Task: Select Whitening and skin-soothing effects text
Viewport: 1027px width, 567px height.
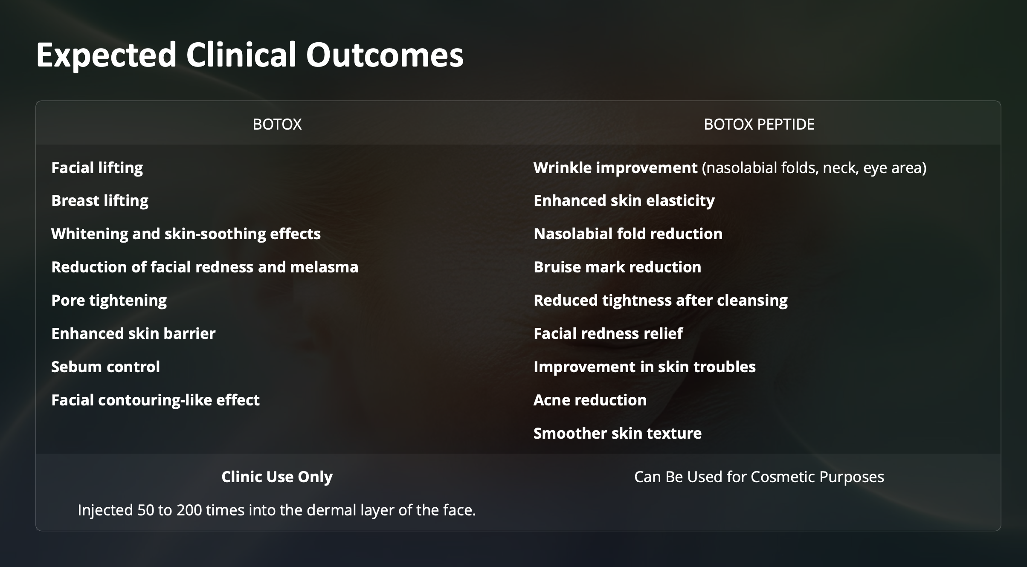Action: [x=186, y=234]
